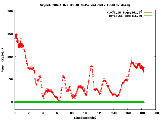Click x-axis tick value 120
Viewport: 161px width, 120px height.
100,113
